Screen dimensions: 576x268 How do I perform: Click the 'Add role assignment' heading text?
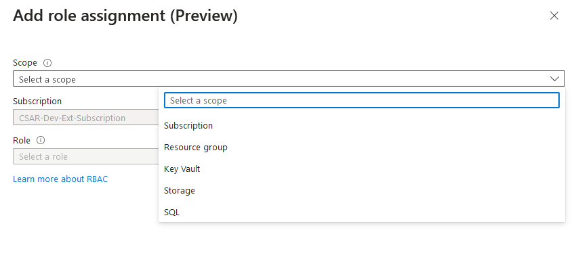[89, 16]
